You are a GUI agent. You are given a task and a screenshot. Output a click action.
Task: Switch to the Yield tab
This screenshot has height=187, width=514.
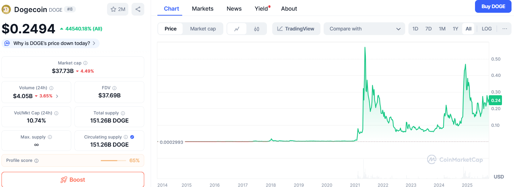coord(261,8)
